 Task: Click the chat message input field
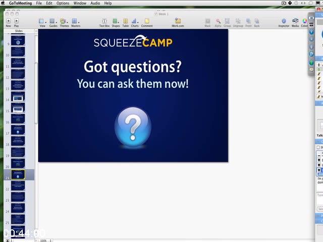(319, 199)
